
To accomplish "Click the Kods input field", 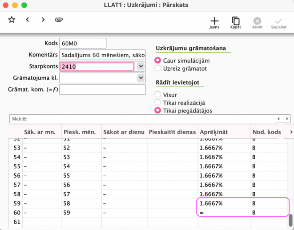I will tap(83, 43).
